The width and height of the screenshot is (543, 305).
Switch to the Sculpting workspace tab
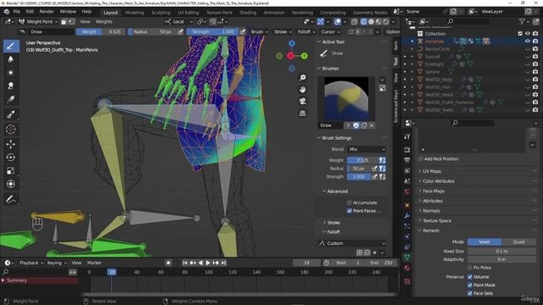(x=160, y=13)
